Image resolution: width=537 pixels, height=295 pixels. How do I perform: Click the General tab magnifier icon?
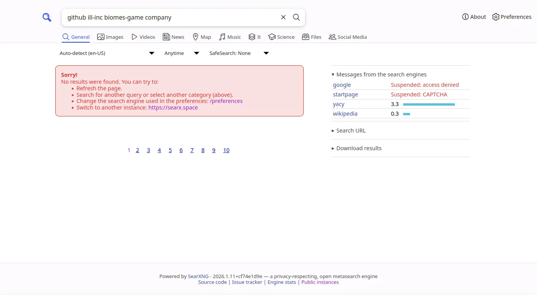pyautogui.click(x=66, y=37)
